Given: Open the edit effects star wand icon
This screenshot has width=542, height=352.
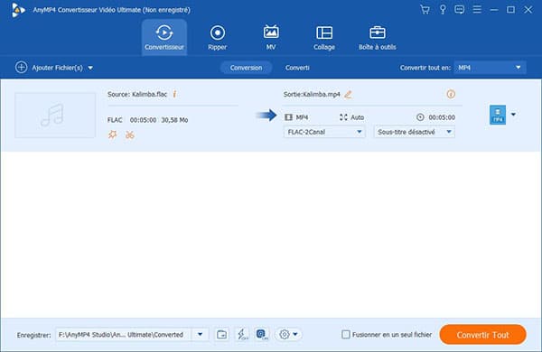Looking at the screenshot, I should [x=113, y=134].
